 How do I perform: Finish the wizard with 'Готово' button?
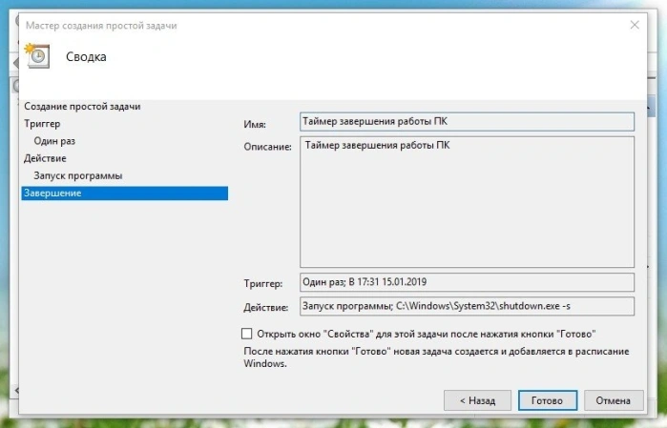pos(548,400)
